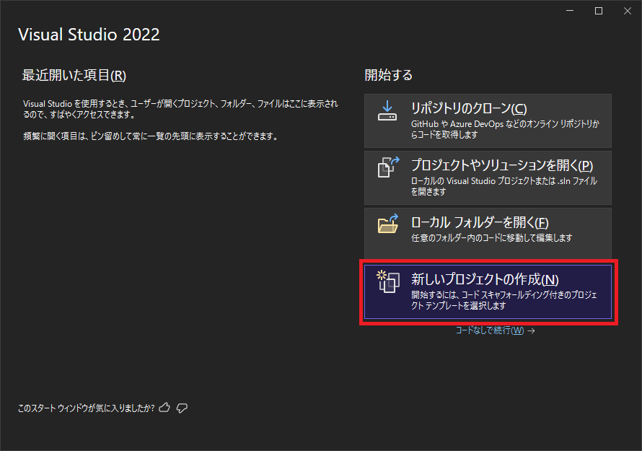This screenshot has height=451, width=642.
Task: Open プロジェクトやソリューションを開く option
Action: coord(487,178)
